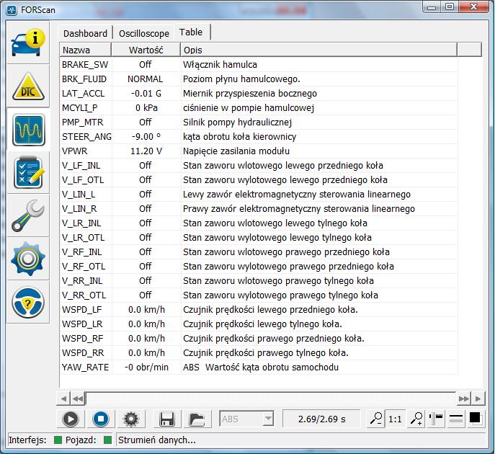Click the open folder icon
This screenshot has height=454, width=495.
(196, 419)
